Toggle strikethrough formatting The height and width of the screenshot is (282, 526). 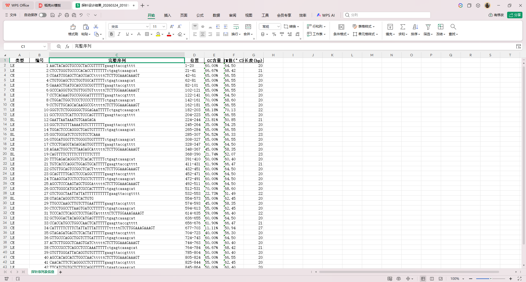coord(139,34)
